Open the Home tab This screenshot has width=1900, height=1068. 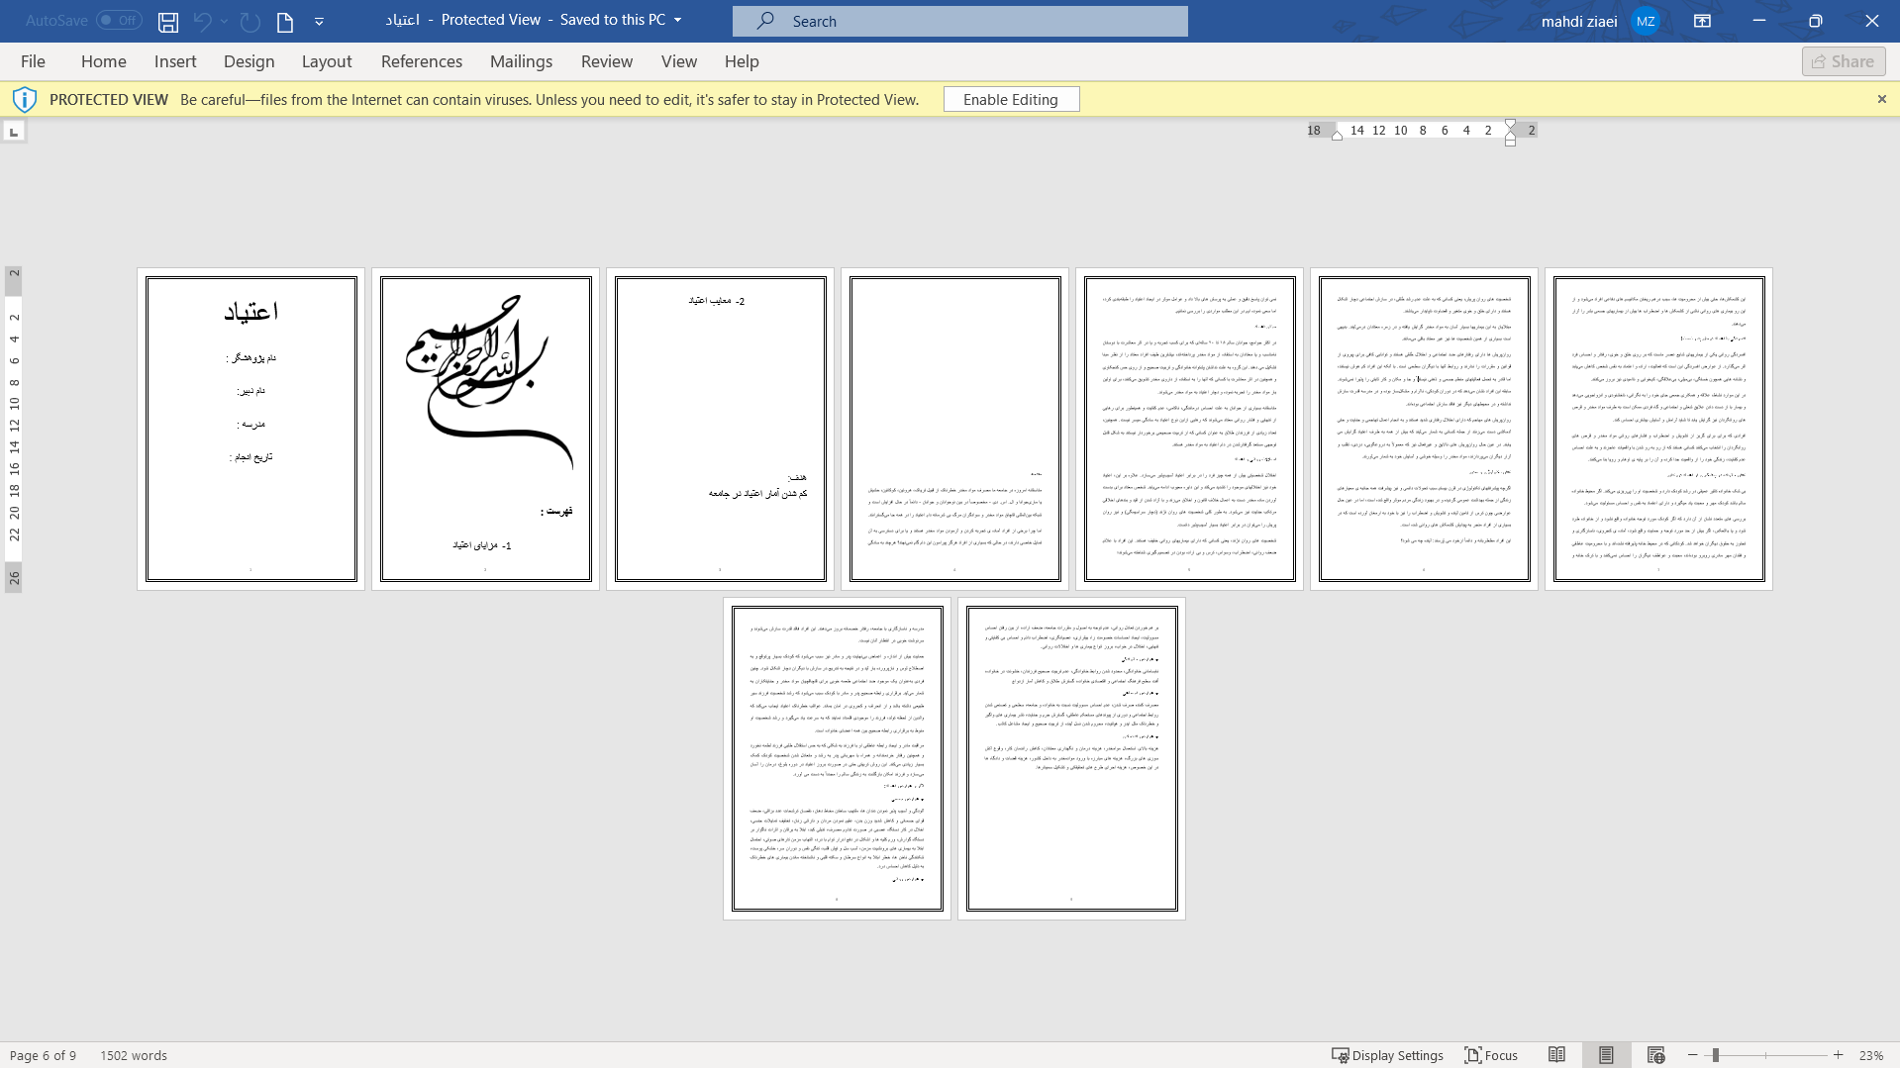coord(104,61)
